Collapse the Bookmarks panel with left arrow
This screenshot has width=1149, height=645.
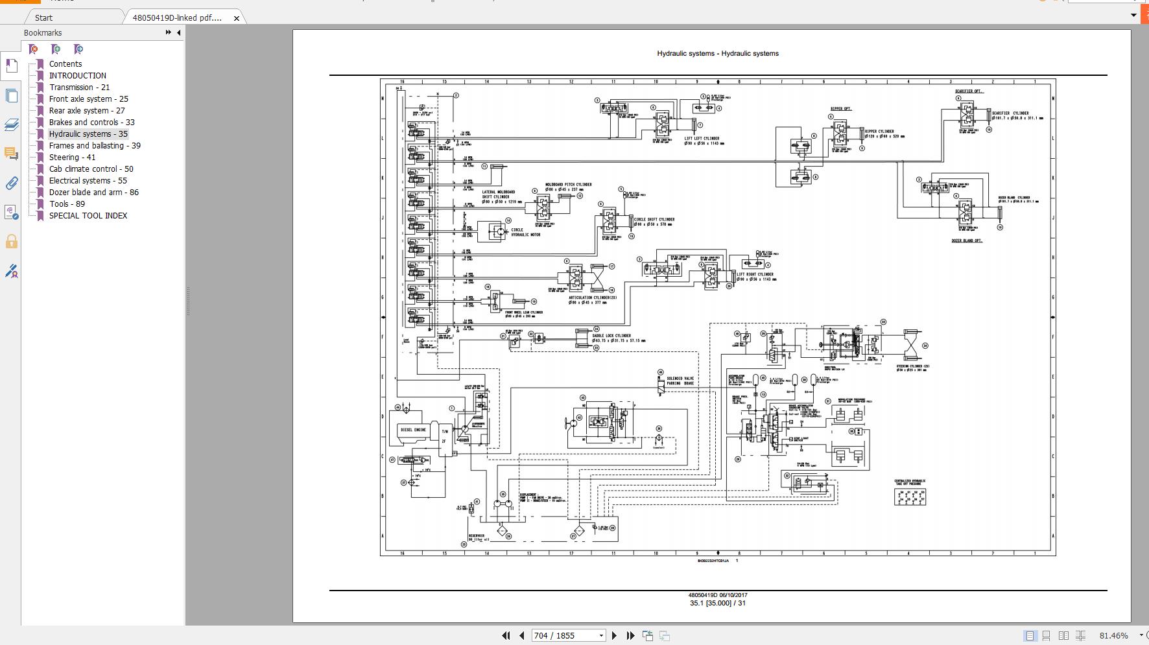(x=179, y=32)
